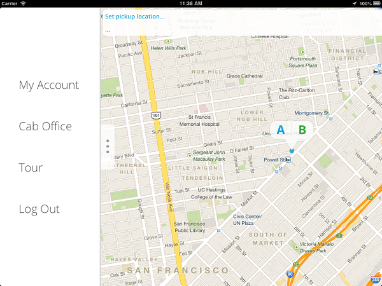Tap Civic Center/UN Plaza label
The height and width of the screenshot is (286, 382).
[x=247, y=220]
